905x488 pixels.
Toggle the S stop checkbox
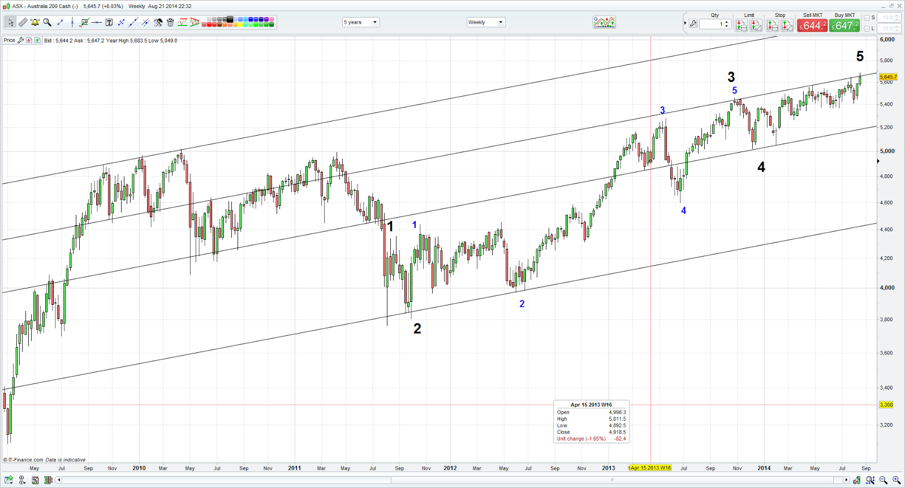tap(867, 18)
